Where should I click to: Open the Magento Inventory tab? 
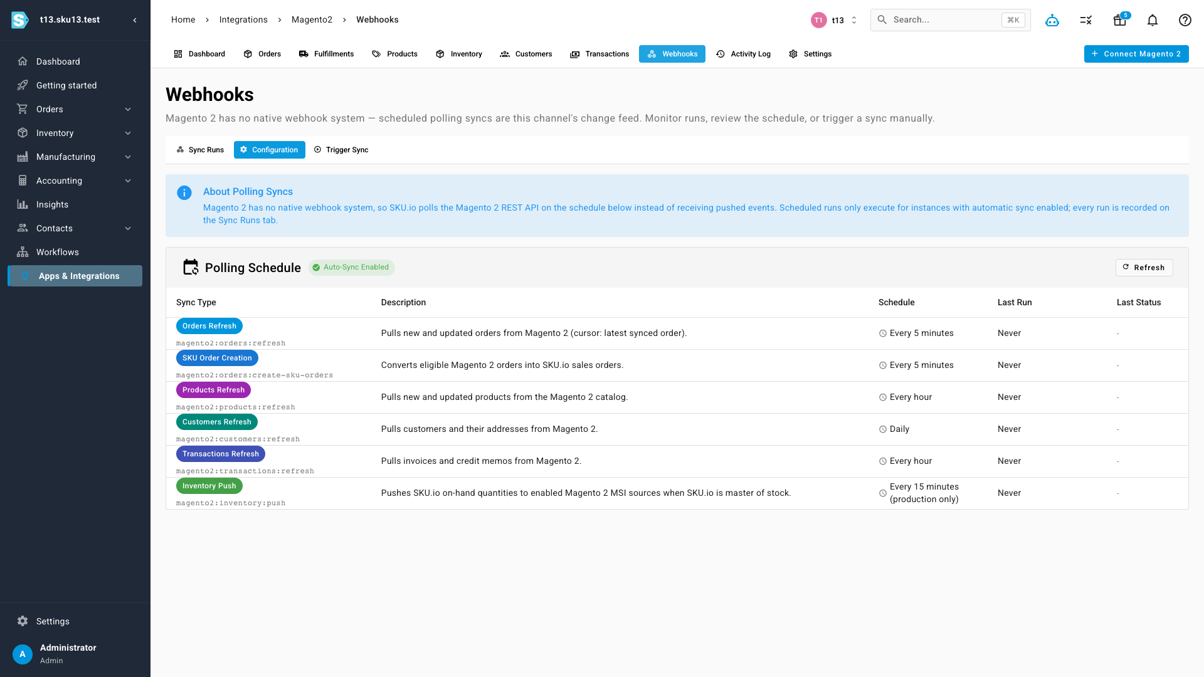tap(459, 54)
